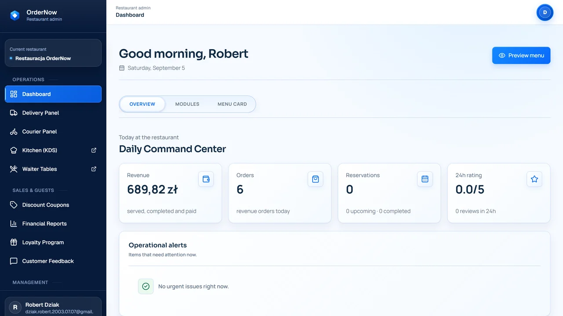Open Kitchen (KDS) external link icon

[94, 150]
